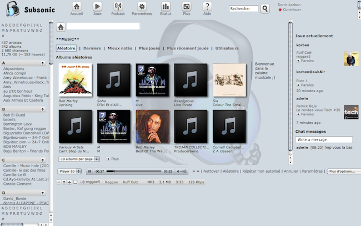Open Raspigaous Live Pirate album cover
The image size is (361, 226).
click(x=191, y=80)
